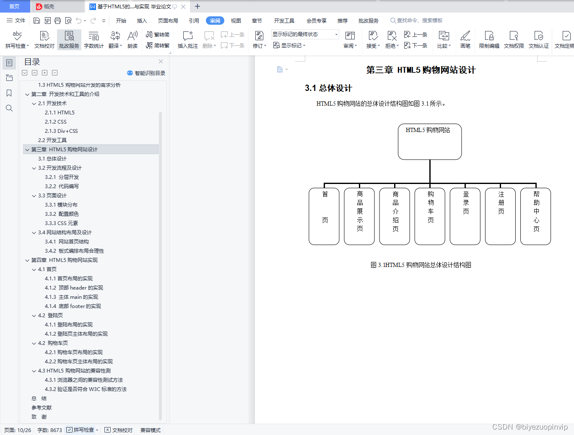Go to next revision with 下一条

416,45
